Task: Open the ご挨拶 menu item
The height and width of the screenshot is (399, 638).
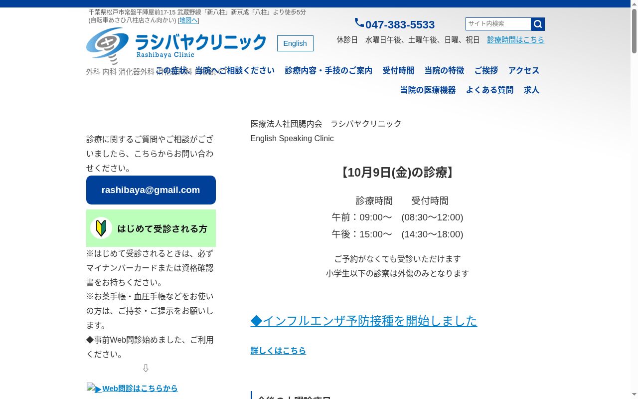Action: [486, 71]
